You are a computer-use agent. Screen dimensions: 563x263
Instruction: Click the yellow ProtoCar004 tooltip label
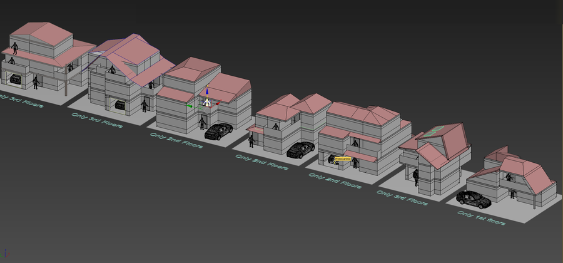click(x=343, y=158)
